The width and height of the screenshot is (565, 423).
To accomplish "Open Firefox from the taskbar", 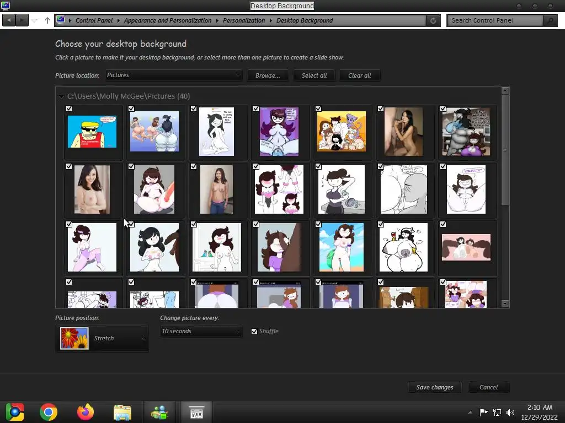I will 86,412.
